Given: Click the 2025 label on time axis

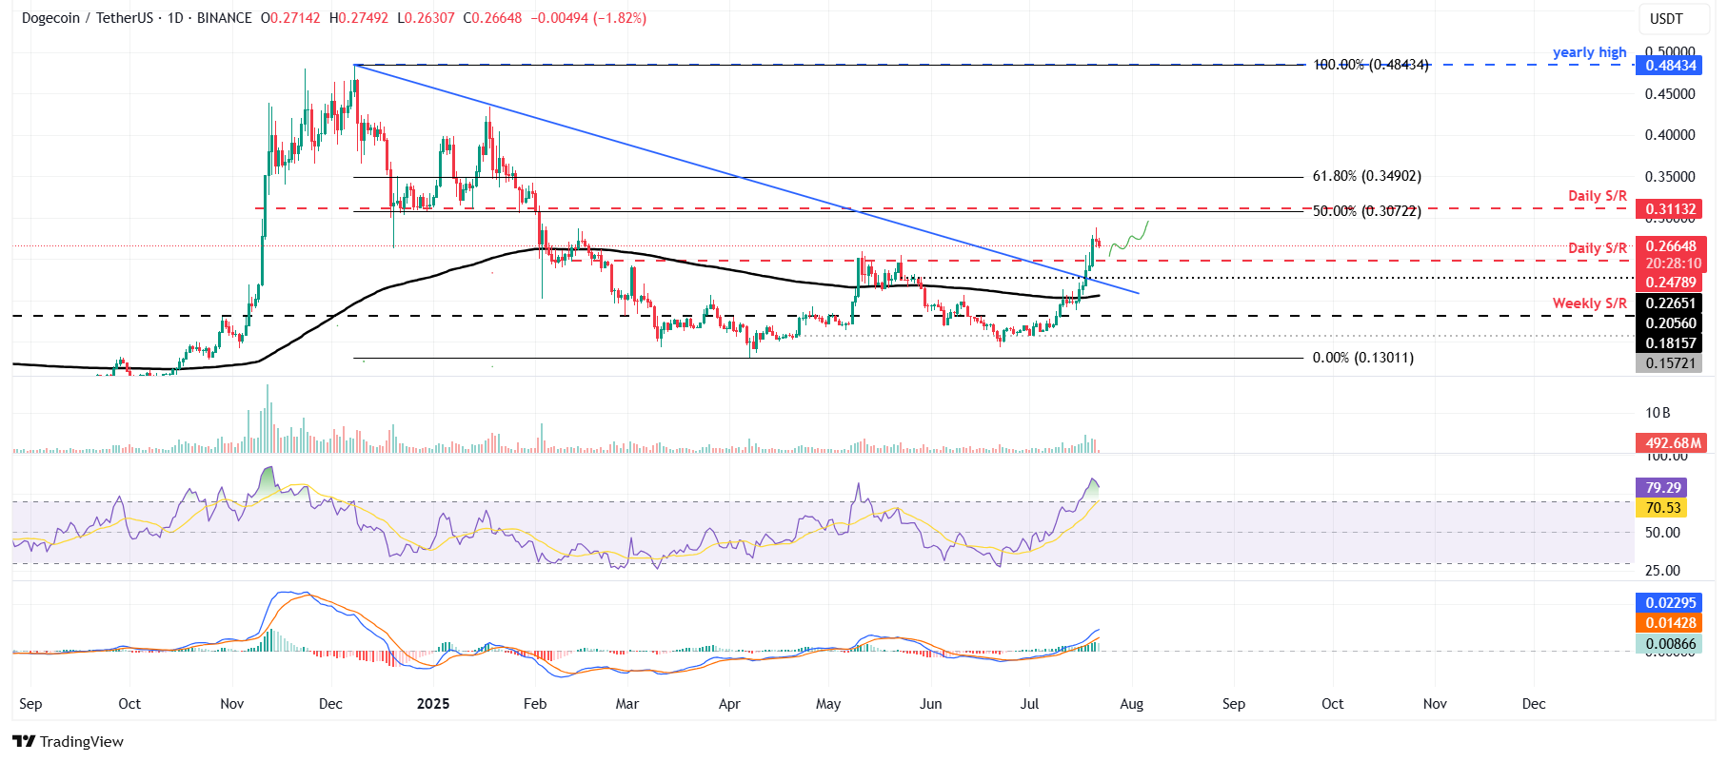Looking at the screenshot, I should (x=433, y=704).
